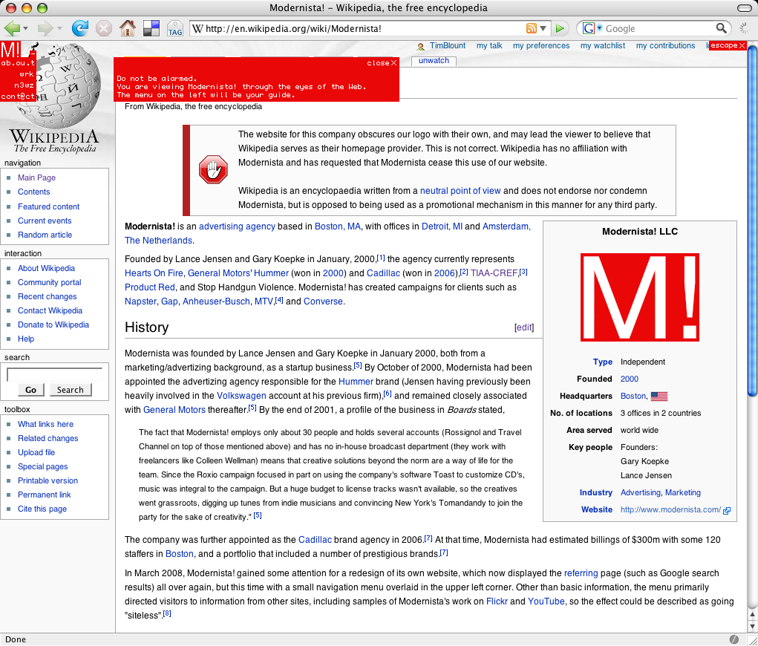Click the US flag icon beside Boston
Image resolution: width=758 pixels, height=646 pixels.
[659, 397]
